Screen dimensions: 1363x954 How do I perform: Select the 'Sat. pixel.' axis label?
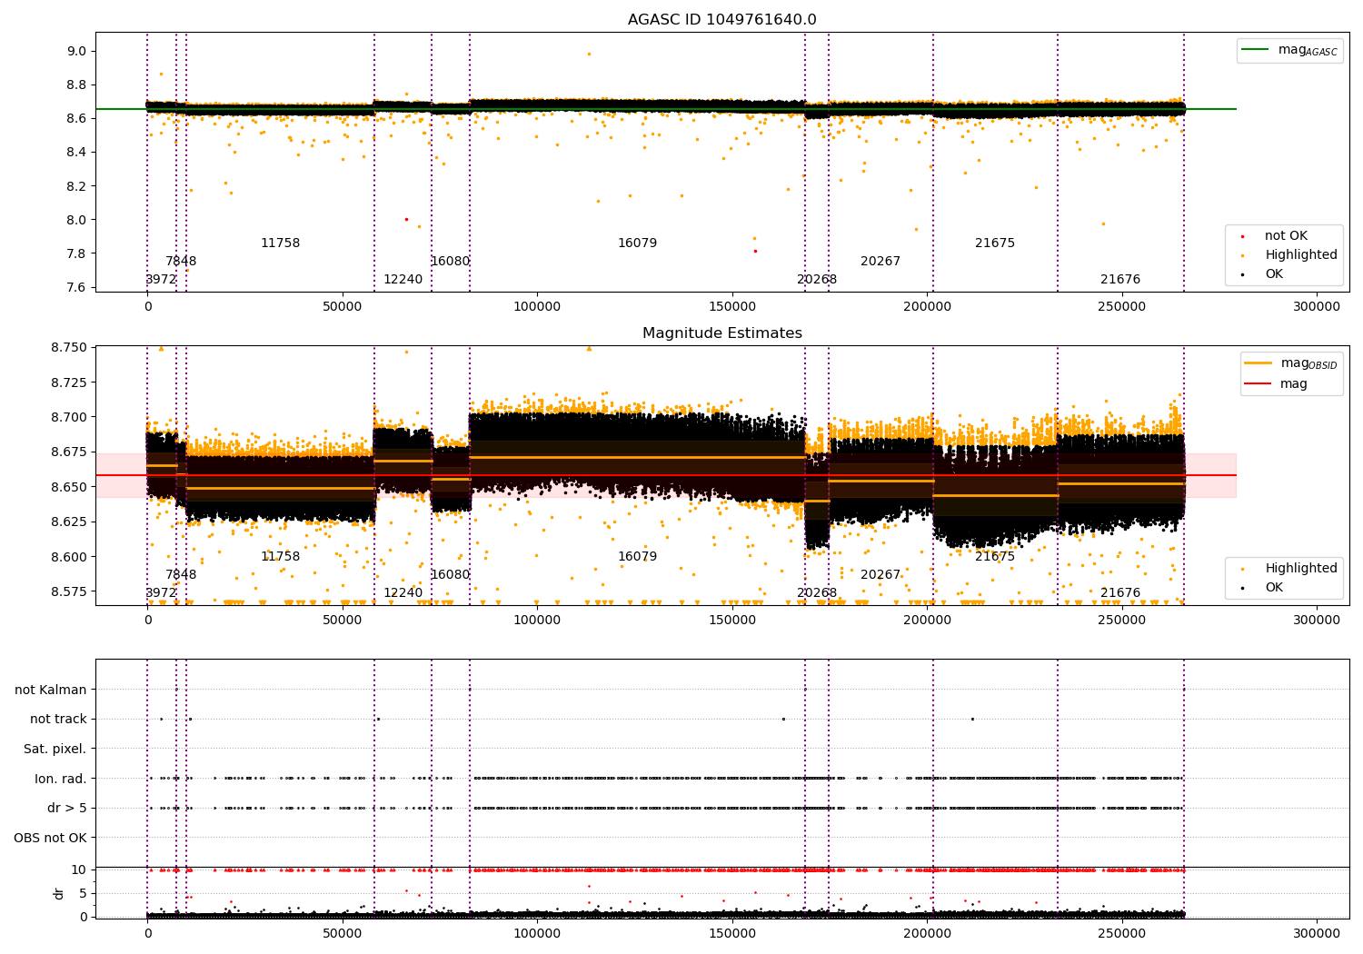tap(55, 749)
